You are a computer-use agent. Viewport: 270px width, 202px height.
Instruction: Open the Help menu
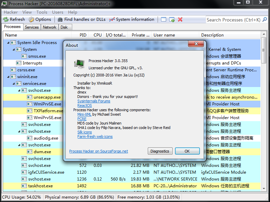pos(73,12)
